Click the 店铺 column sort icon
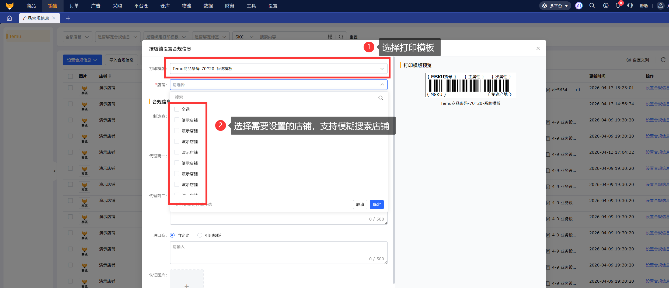This screenshot has width=669, height=288. (x=110, y=76)
